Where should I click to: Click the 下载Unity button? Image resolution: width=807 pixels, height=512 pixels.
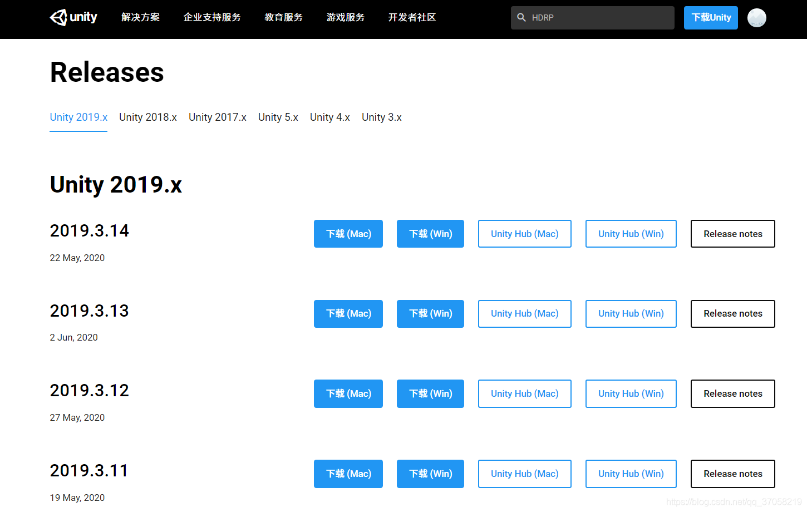pyautogui.click(x=711, y=18)
